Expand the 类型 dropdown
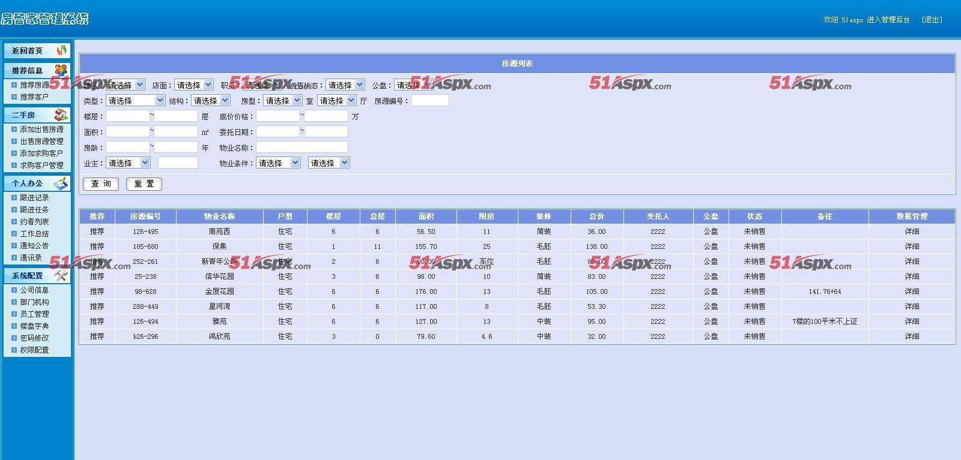This screenshot has height=460, width=961. coord(135,101)
